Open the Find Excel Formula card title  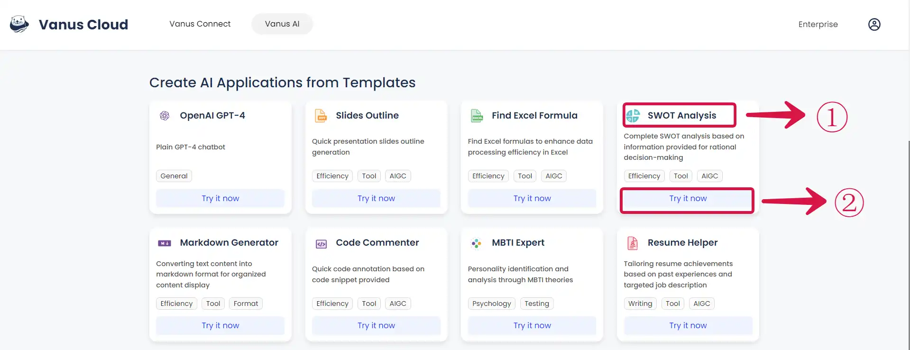point(534,115)
